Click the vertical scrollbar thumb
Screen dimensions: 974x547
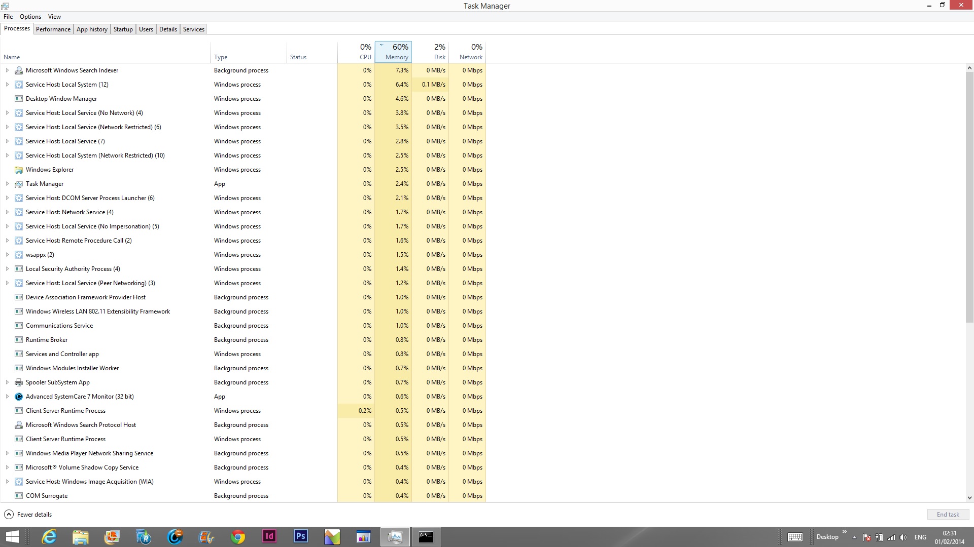(x=969, y=197)
